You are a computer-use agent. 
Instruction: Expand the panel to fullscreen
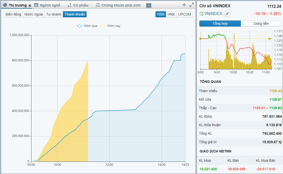[x=191, y=5]
